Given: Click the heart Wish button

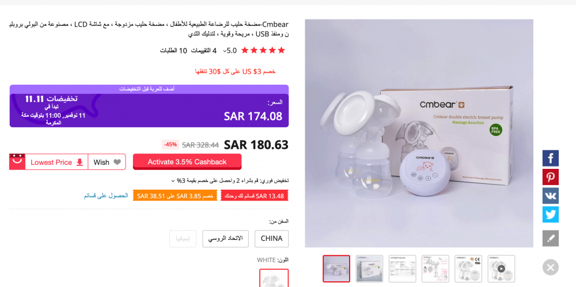Looking at the screenshot, I should coord(107,162).
